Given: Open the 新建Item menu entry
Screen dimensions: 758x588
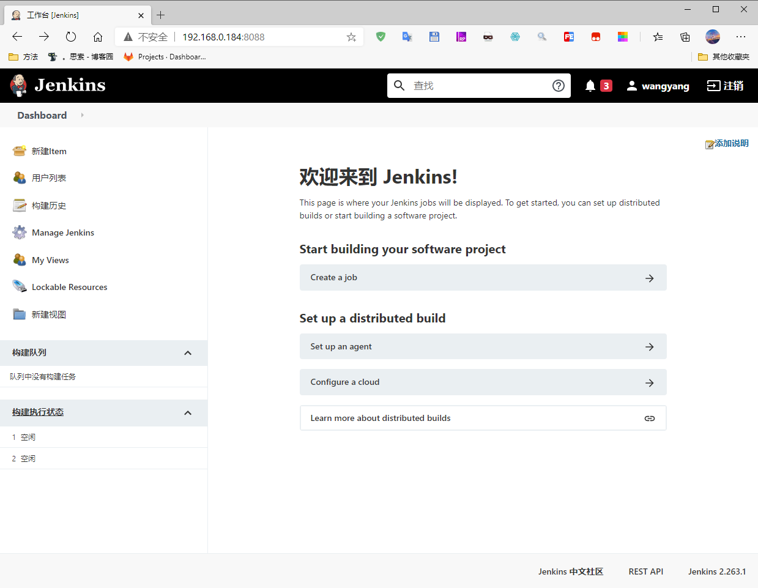Looking at the screenshot, I should click(49, 151).
